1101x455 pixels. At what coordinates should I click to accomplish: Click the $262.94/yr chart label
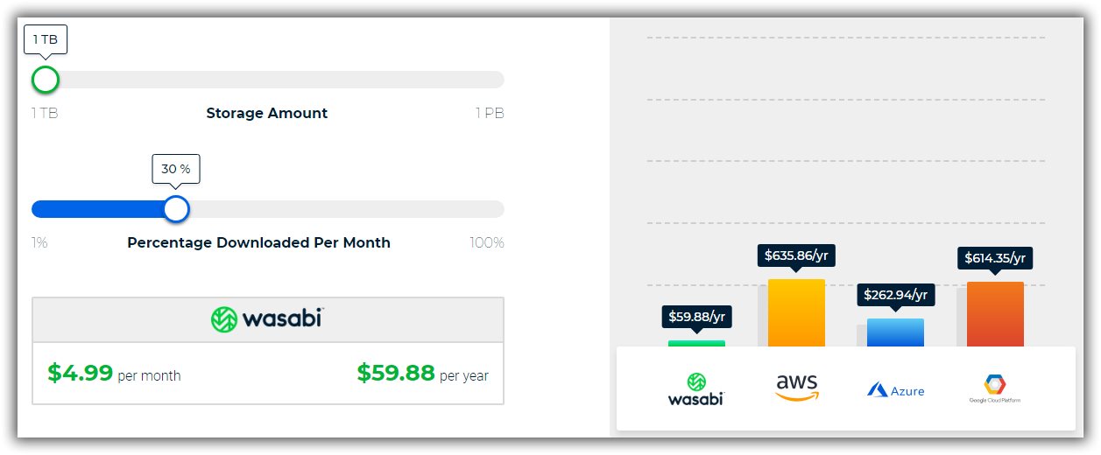[895, 295]
